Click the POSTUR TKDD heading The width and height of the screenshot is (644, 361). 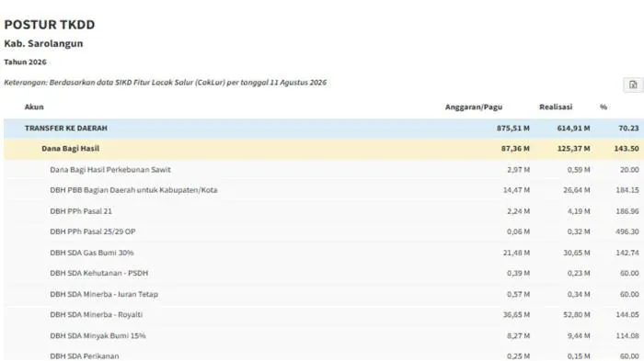pyautogui.click(x=50, y=25)
